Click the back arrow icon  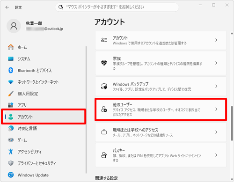[7, 7]
